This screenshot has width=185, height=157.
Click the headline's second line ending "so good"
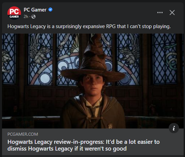pos(67,149)
